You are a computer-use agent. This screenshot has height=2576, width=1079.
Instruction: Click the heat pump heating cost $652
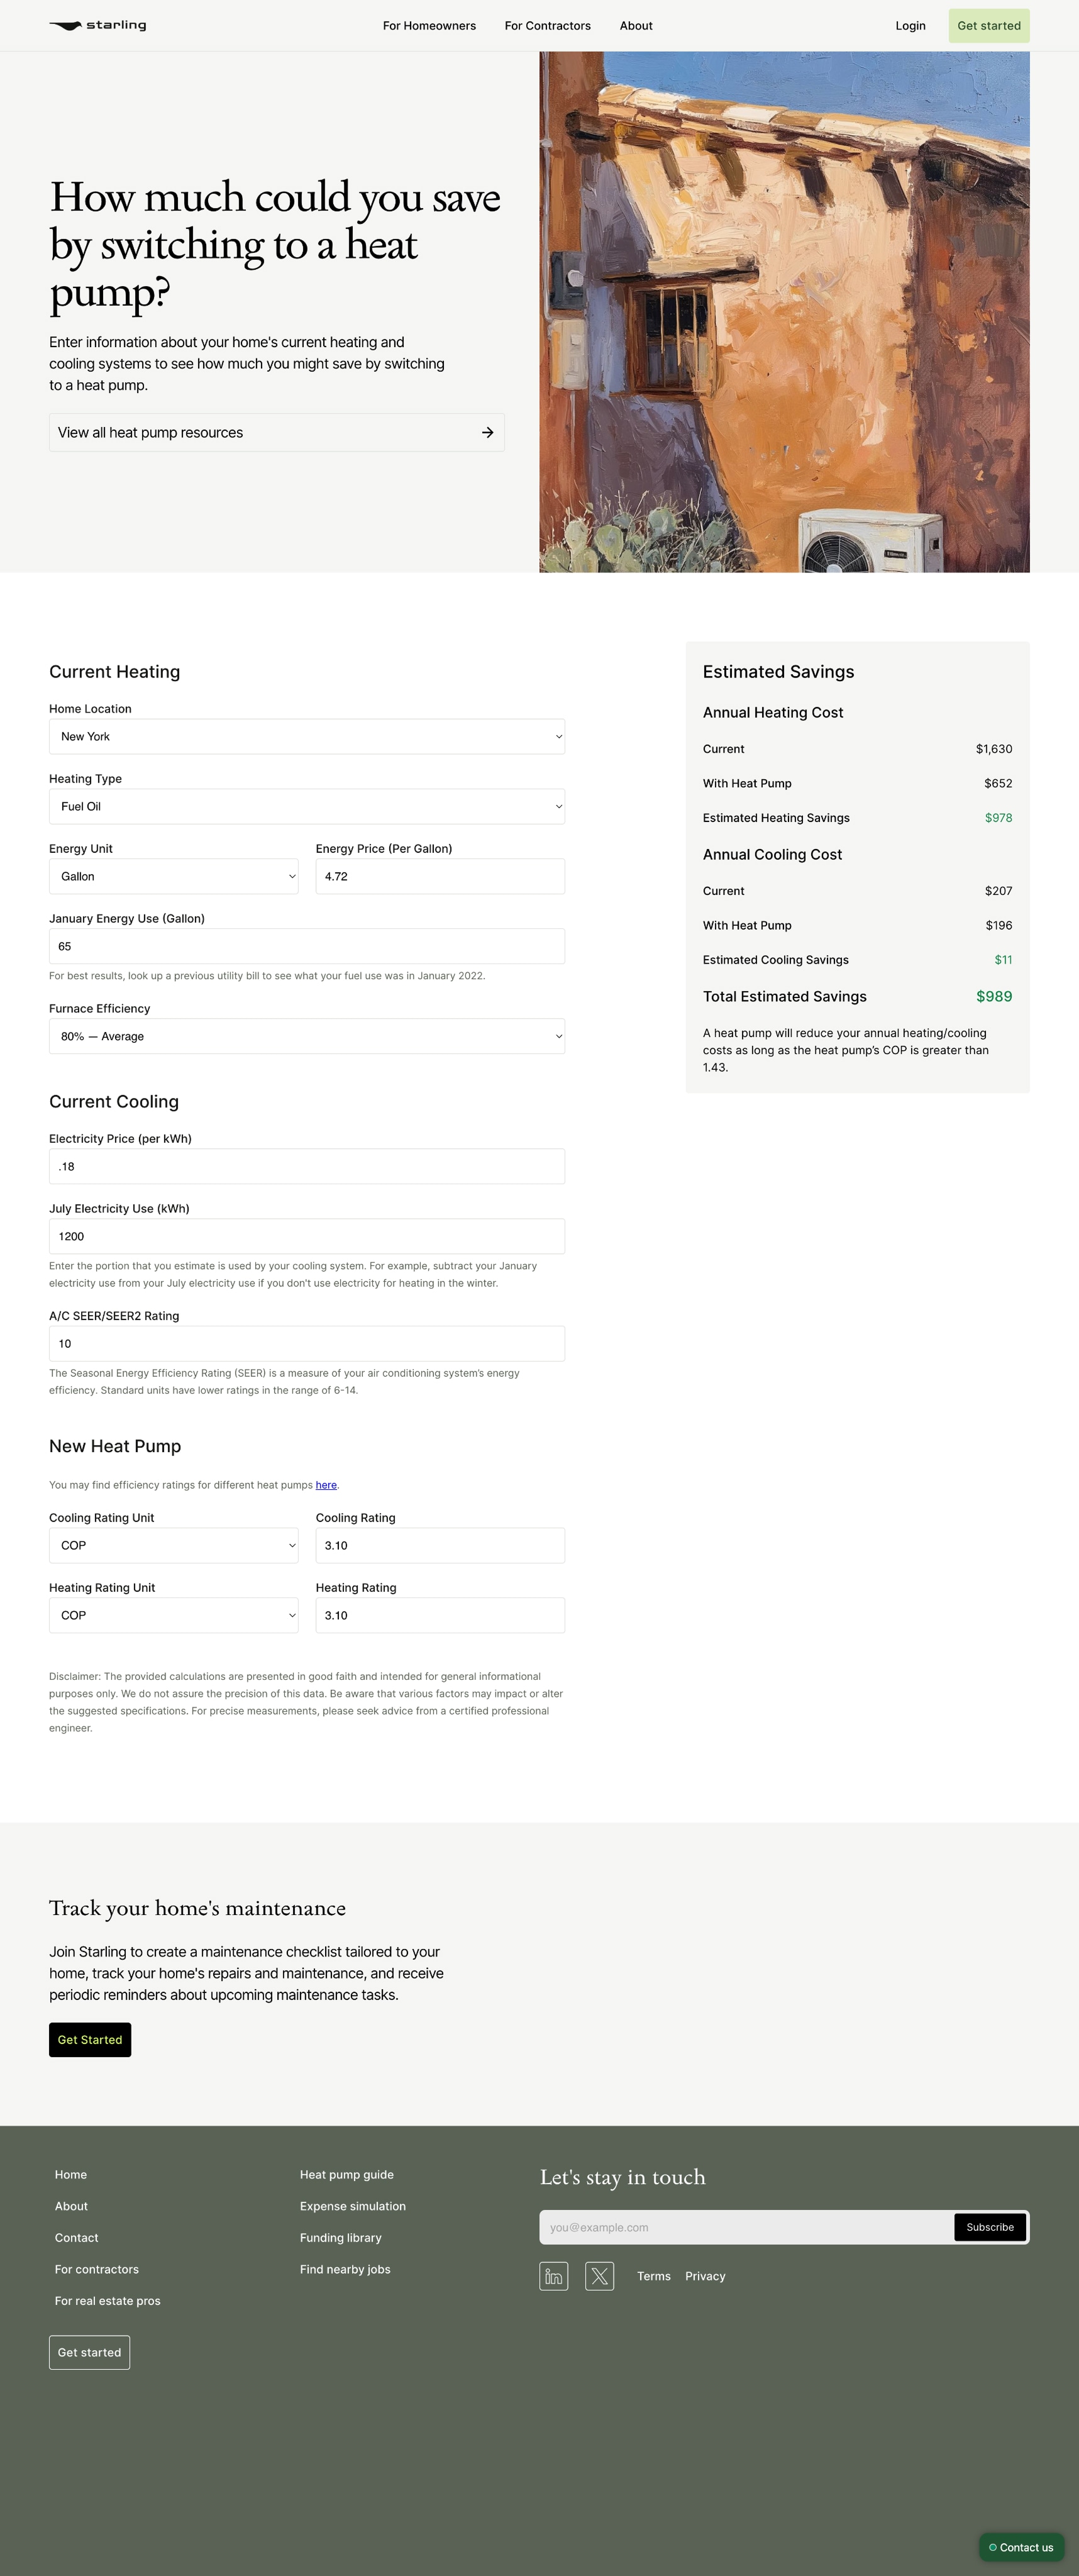[x=998, y=783]
